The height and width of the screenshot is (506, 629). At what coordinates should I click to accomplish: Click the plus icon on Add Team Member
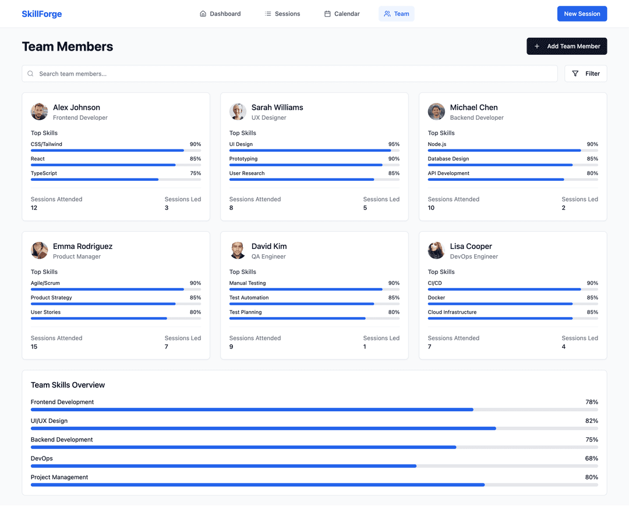[x=537, y=47]
